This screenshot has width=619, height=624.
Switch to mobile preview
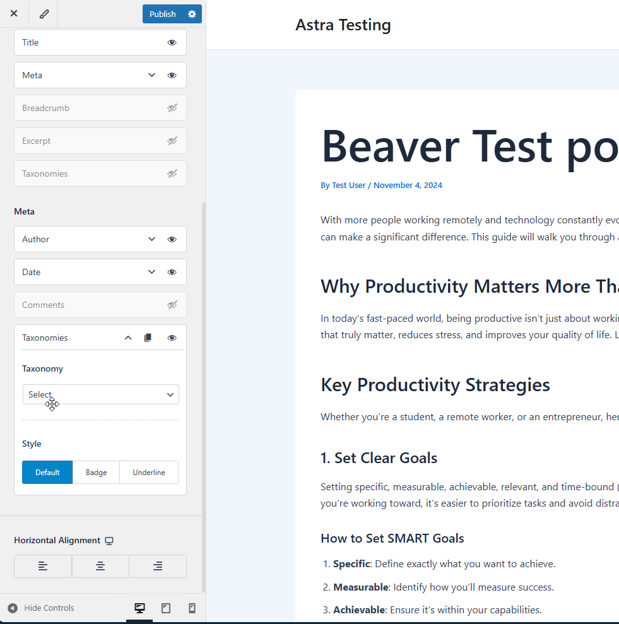(192, 608)
